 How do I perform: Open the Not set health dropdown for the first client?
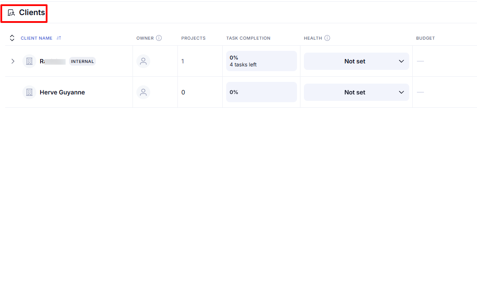pos(356,61)
